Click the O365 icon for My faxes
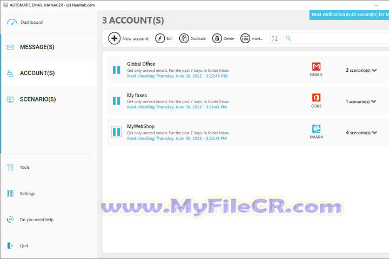Image resolution: width=389 pixels, height=259 pixels. pyautogui.click(x=316, y=98)
